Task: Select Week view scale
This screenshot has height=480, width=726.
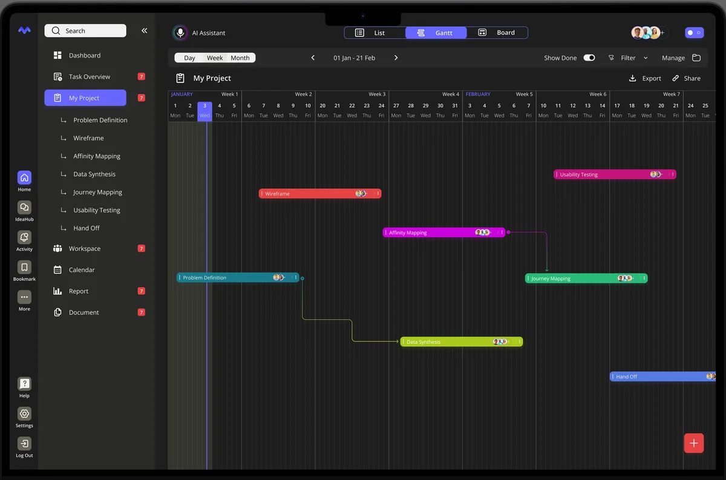Action: click(215, 58)
